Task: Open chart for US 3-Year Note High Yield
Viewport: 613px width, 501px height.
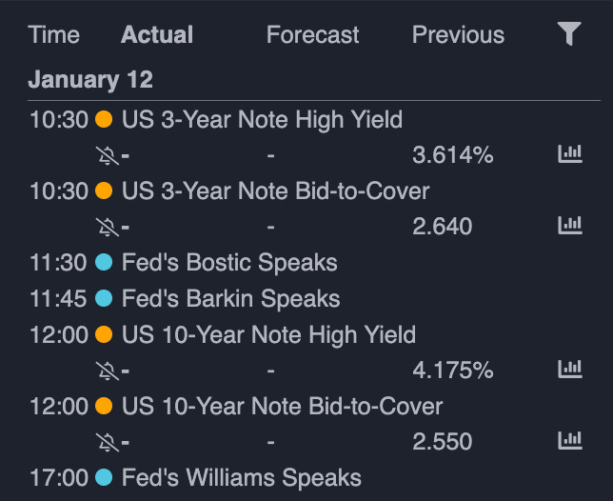Action: tap(569, 154)
